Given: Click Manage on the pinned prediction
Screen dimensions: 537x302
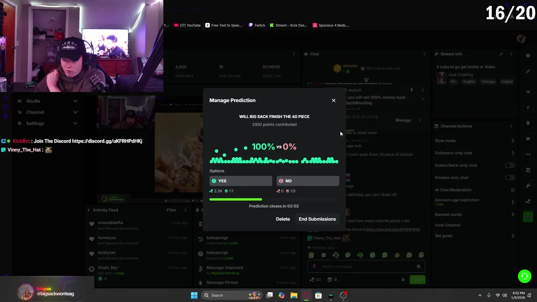Looking at the screenshot, I should (x=403, y=120).
